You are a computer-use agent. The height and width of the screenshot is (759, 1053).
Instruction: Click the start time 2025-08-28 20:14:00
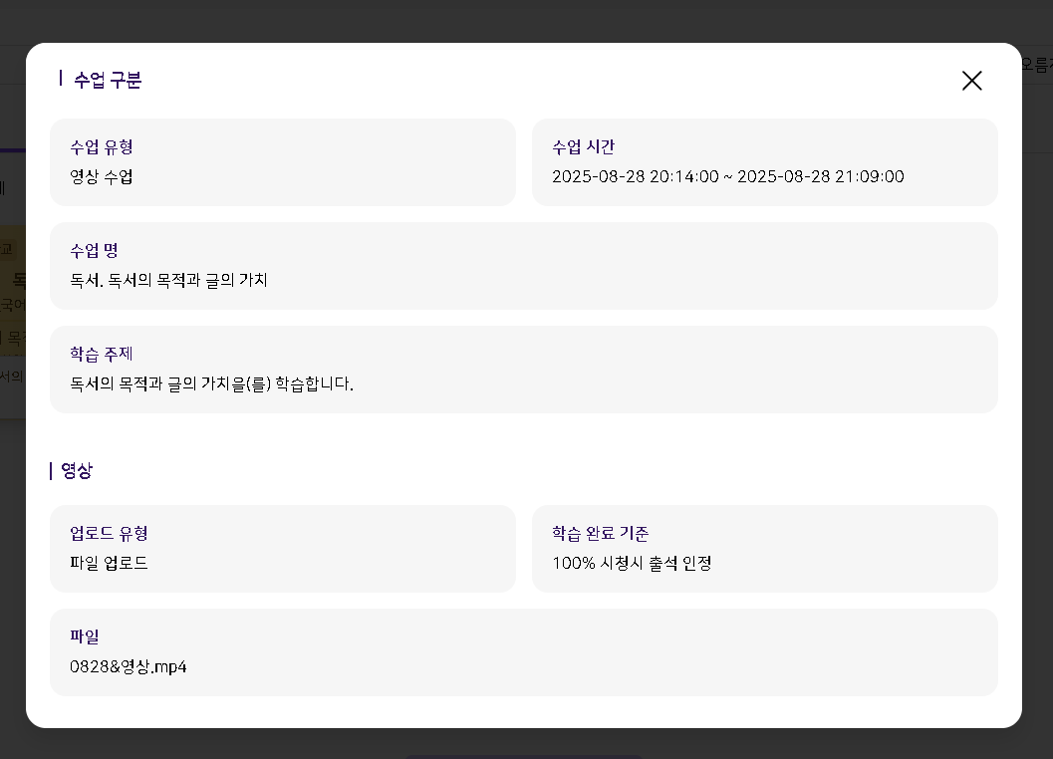[x=635, y=177]
